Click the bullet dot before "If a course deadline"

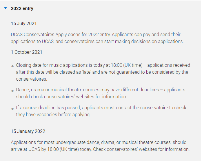coord(12,109)
